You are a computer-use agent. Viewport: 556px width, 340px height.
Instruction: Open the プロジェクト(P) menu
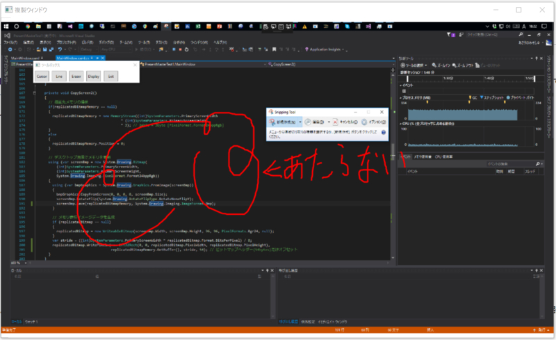66,42
